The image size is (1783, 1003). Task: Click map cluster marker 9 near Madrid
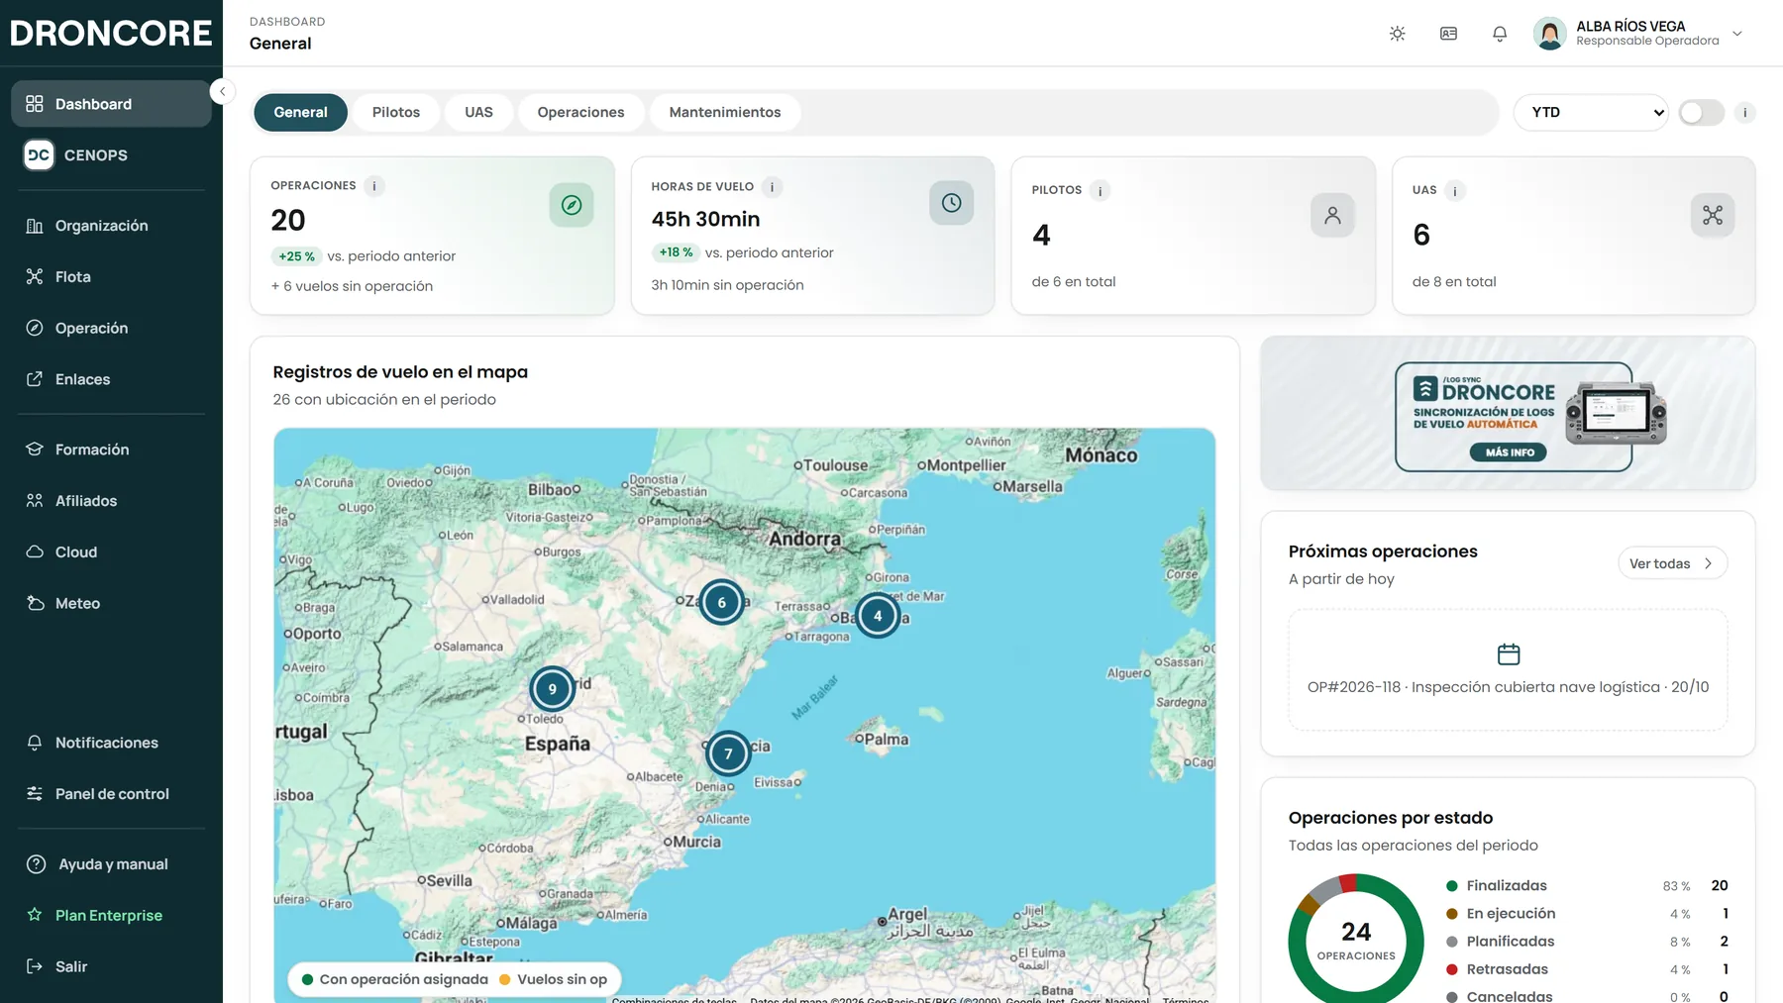(x=553, y=689)
